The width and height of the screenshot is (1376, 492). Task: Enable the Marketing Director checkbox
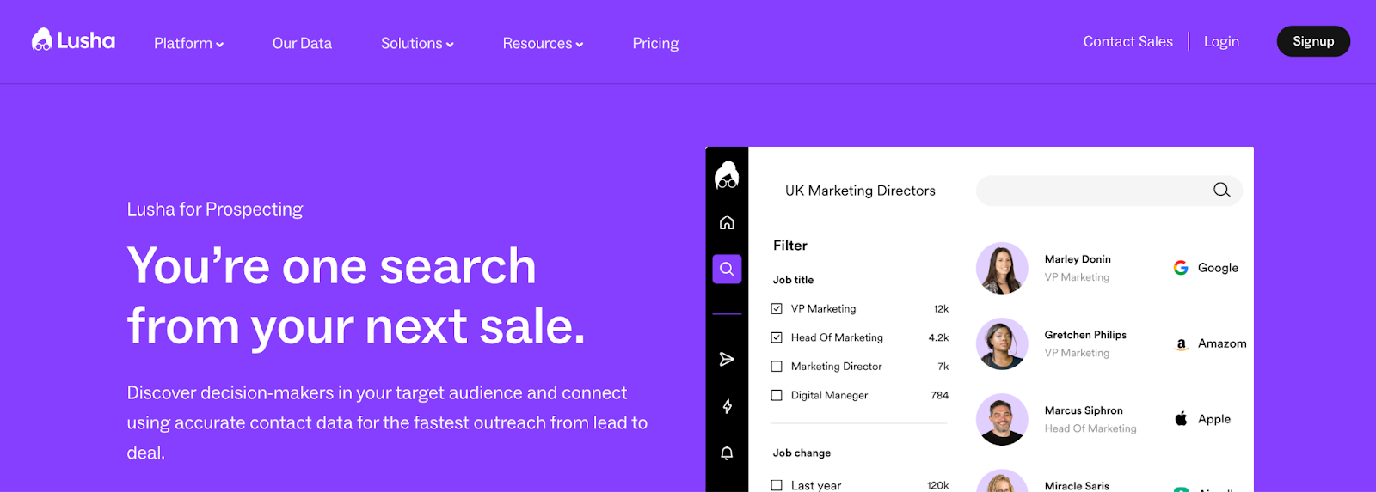[x=777, y=367]
